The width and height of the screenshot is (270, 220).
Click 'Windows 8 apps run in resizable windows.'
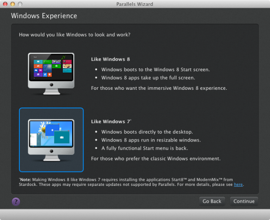click(x=151, y=140)
